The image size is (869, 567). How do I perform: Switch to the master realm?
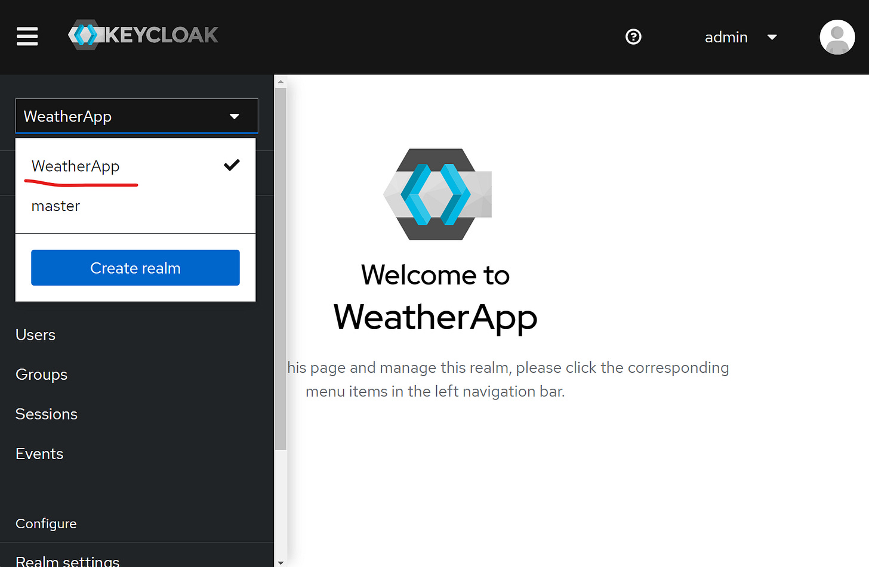135,206
